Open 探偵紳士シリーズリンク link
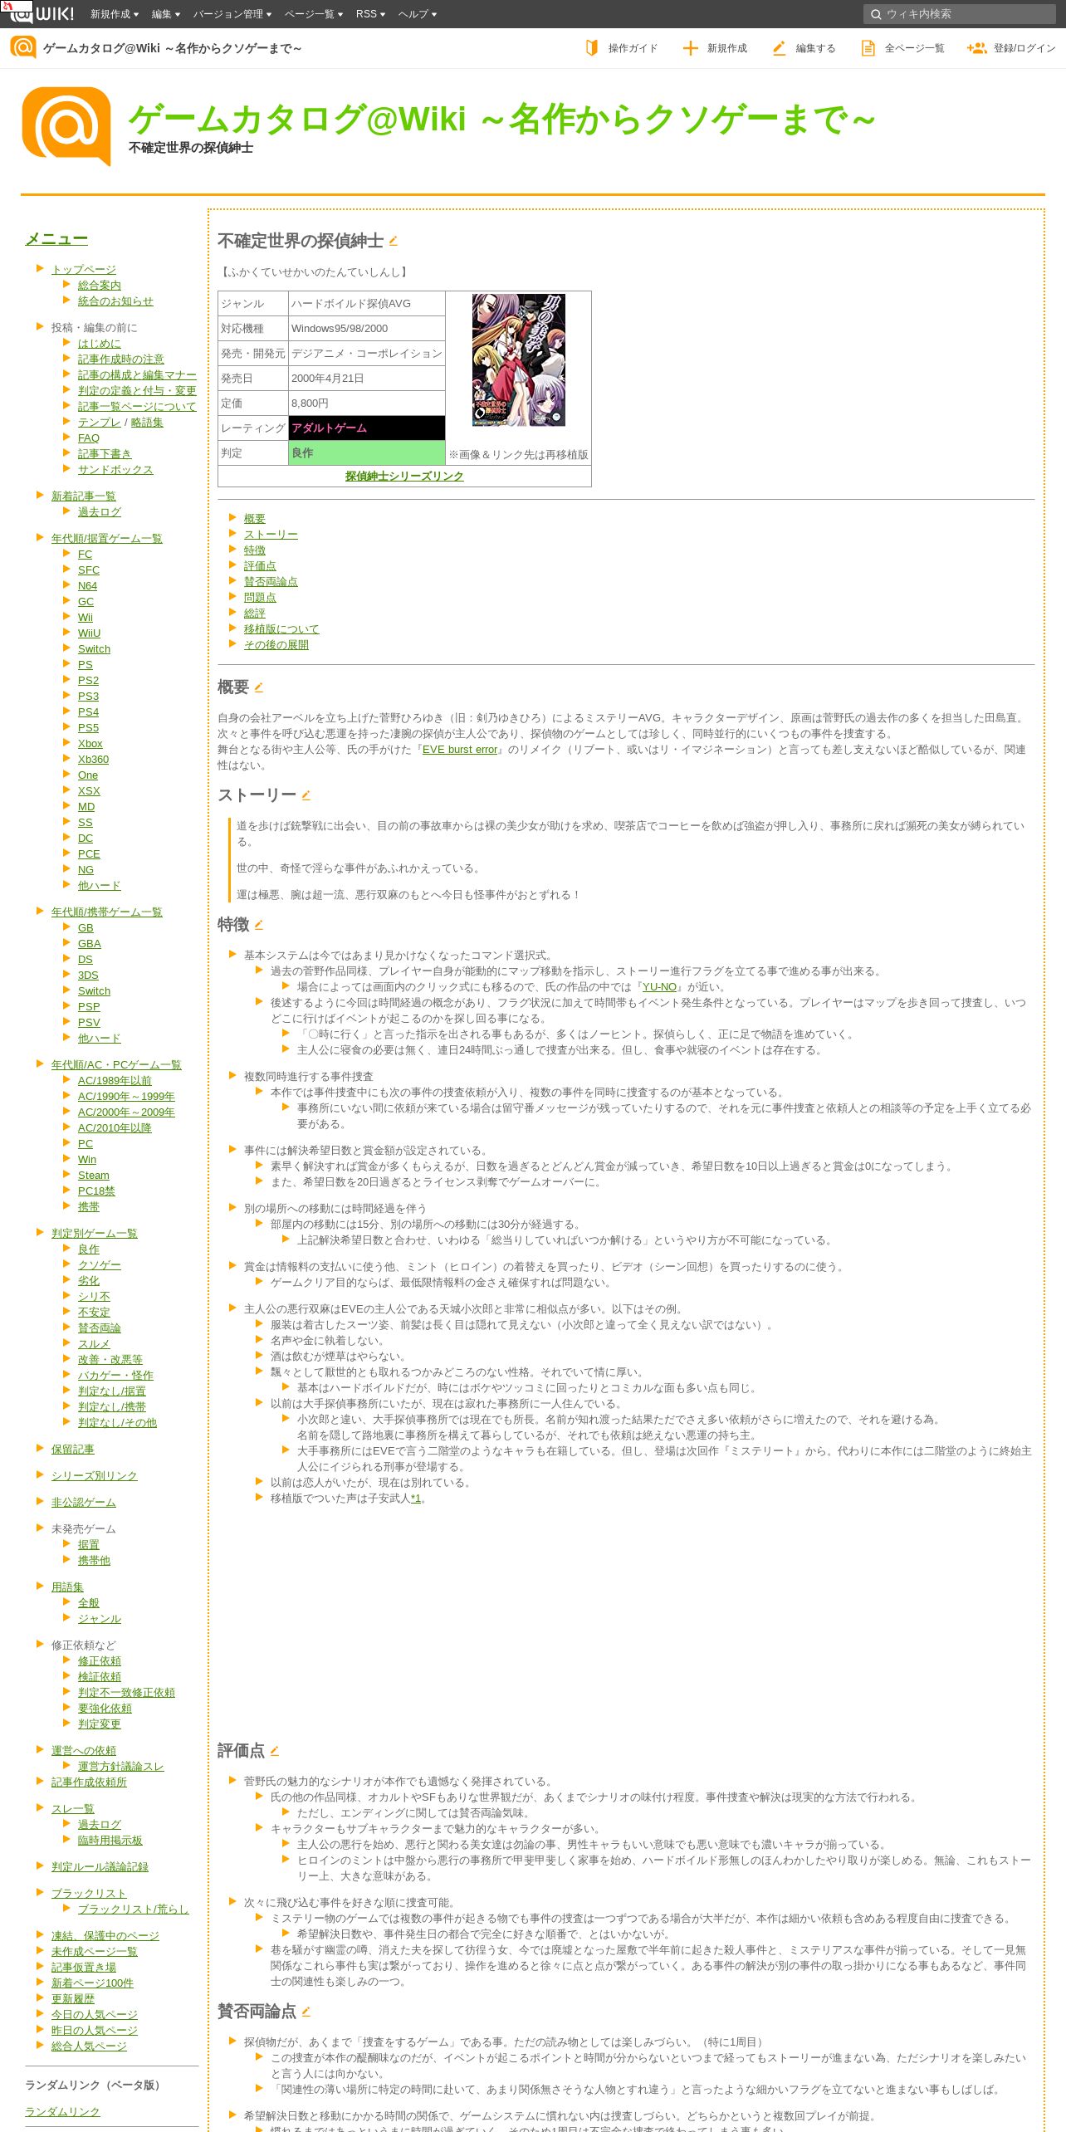The width and height of the screenshot is (1066, 2132). [404, 476]
